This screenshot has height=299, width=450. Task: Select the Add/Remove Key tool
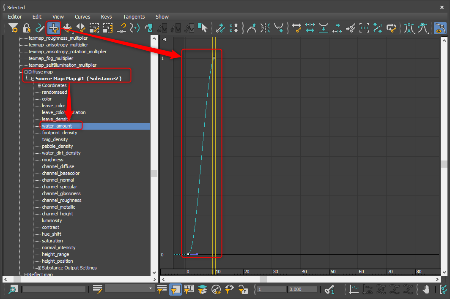[54, 28]
